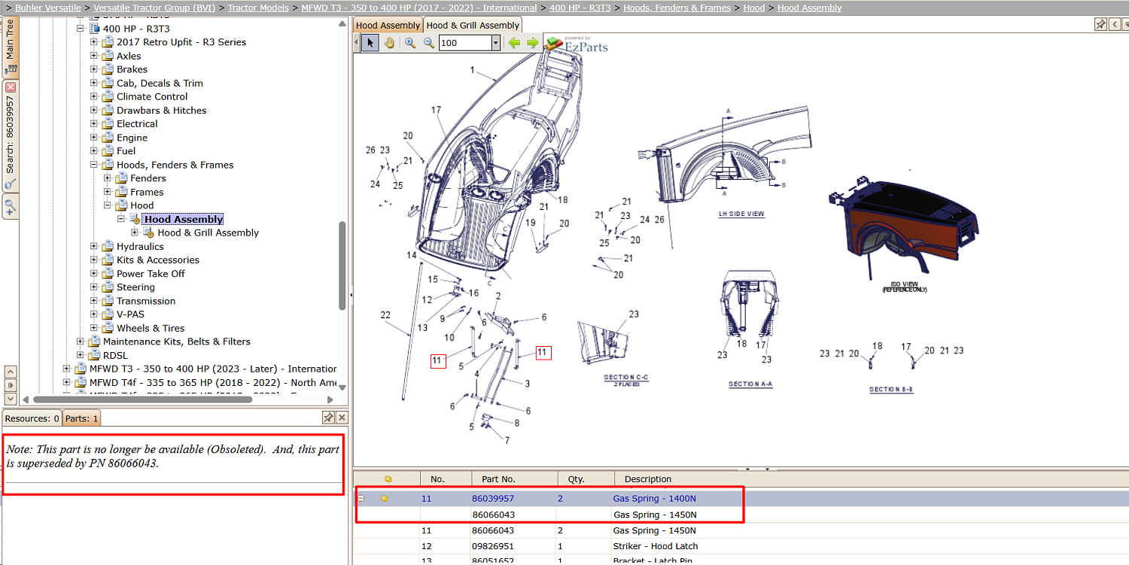Open Versatile Tractor Group (BVI) breadcrumb link
1129x565 pixels.
click(x=154, y=8)
